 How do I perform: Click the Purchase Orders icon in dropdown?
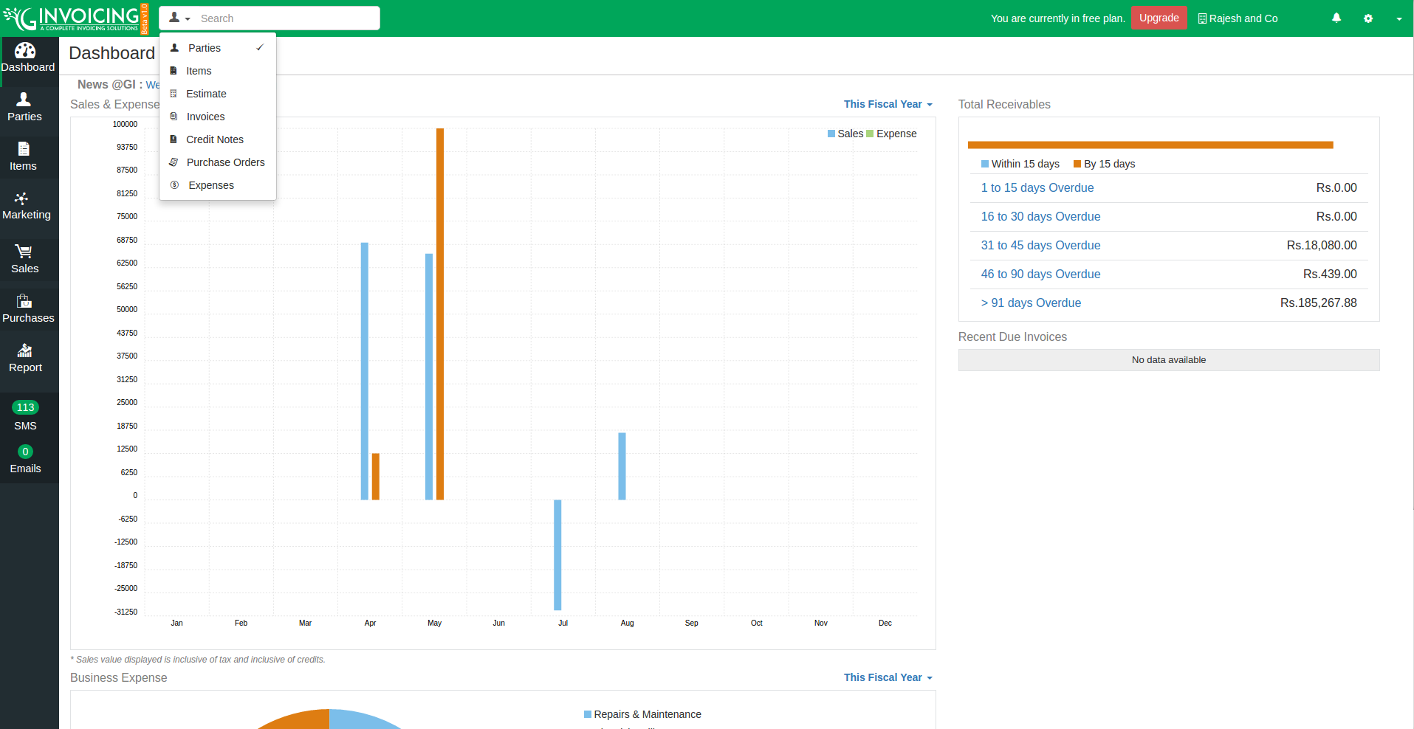click(x=174, y=162)
